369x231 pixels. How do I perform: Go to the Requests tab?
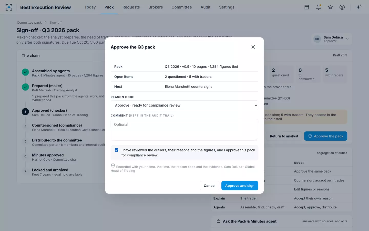click(131, 7)
